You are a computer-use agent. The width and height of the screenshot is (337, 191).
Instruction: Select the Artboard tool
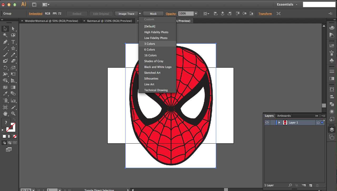pyautogui.click(x=5, y=107)
